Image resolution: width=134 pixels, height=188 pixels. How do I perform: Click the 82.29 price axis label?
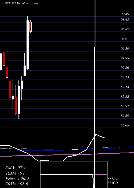click(125, 116)
